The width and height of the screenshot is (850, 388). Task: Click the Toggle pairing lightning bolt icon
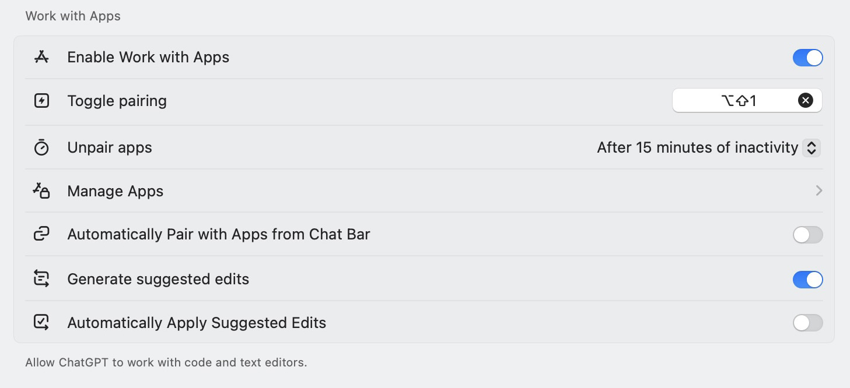41,101
